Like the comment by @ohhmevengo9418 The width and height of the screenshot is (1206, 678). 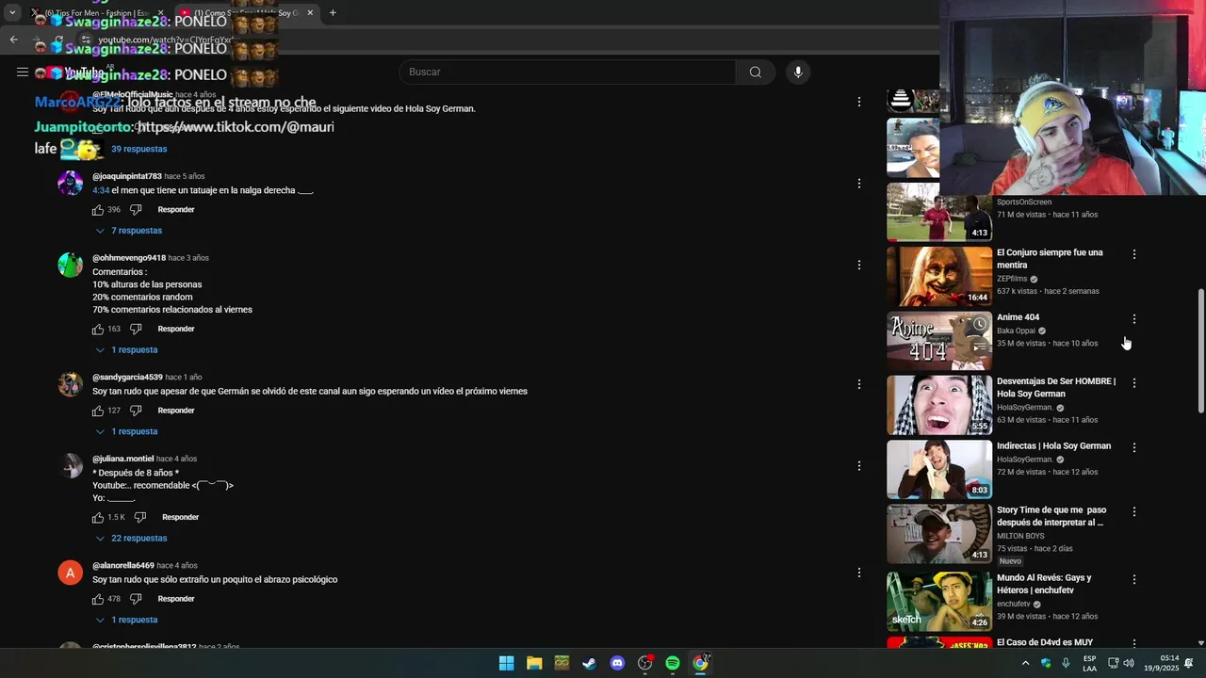98,330
